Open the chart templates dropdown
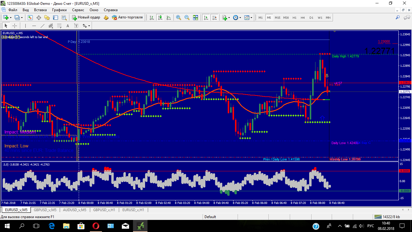412x232 pixels. click(248, 18)
